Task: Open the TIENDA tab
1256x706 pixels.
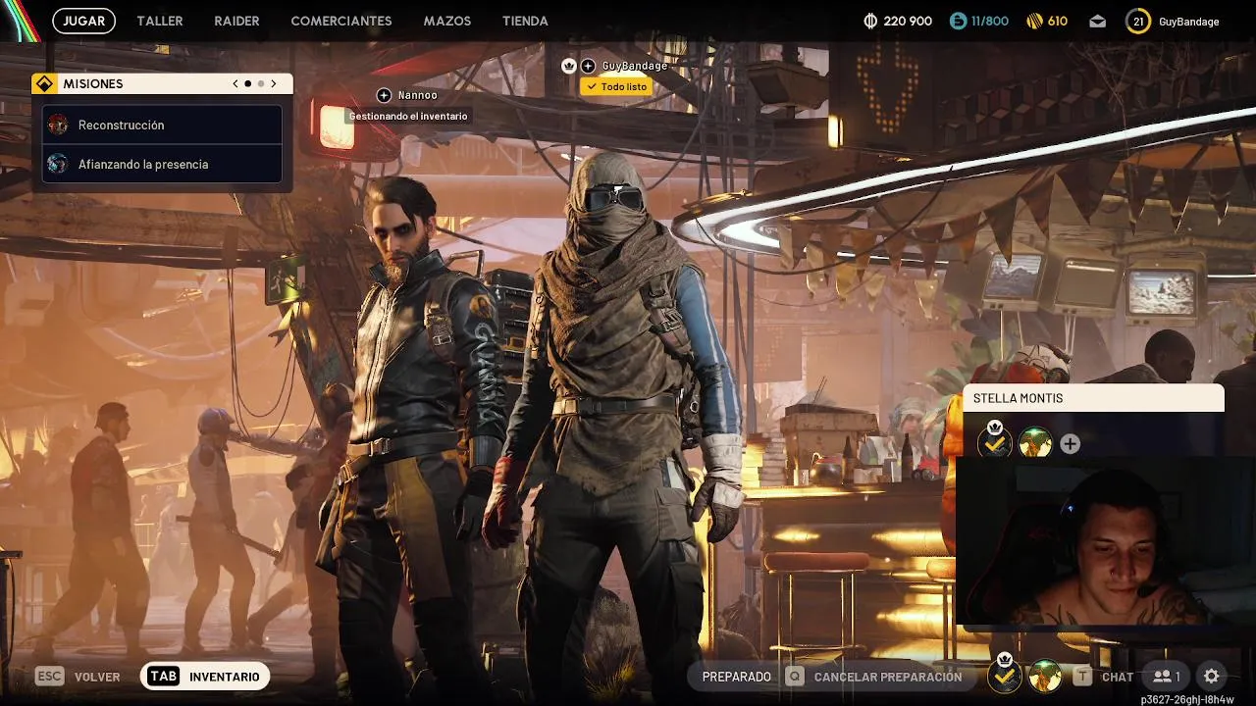Action: click(525, 21)
